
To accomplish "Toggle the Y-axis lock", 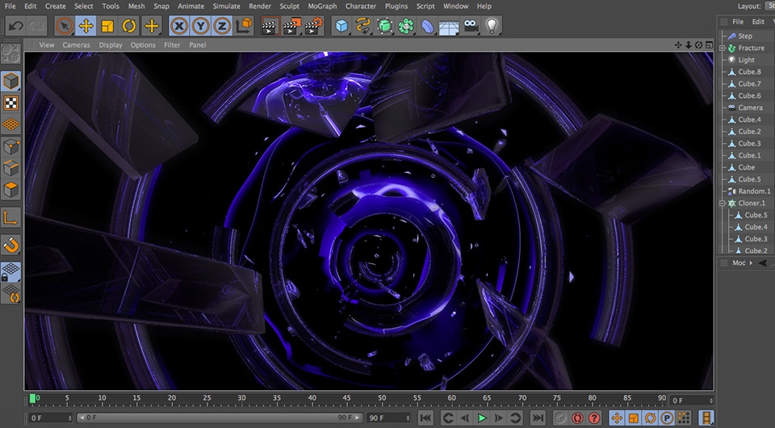I will pyautogui.click(x=200, y=26).
